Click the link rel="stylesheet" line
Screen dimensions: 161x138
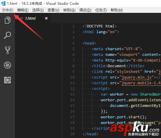tap(126, 72)
